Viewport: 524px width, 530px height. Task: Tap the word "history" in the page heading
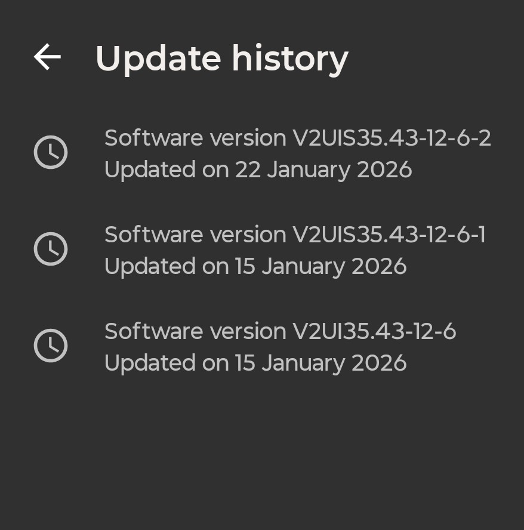[x=289, y=58]
